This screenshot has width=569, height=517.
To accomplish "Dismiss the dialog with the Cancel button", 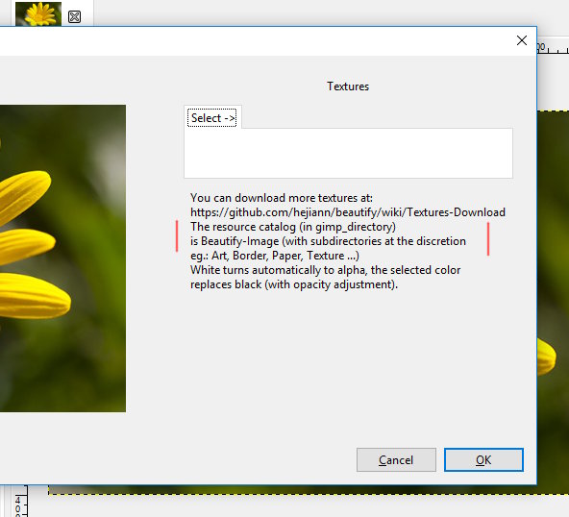I will point(396,459).
